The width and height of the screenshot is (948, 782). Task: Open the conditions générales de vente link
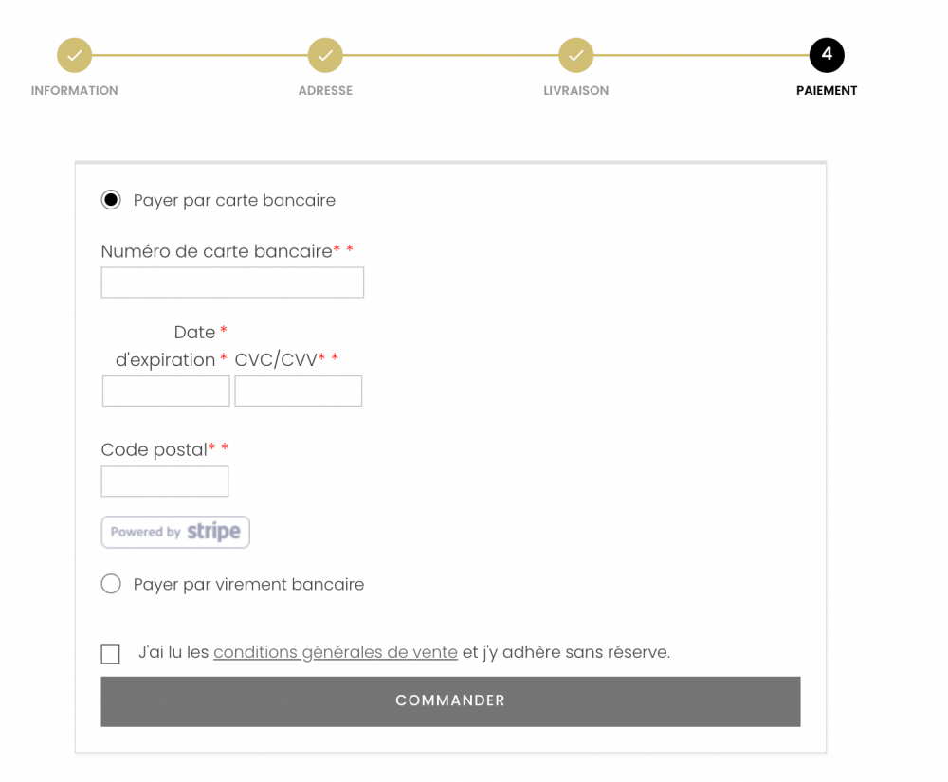[335, 652]
